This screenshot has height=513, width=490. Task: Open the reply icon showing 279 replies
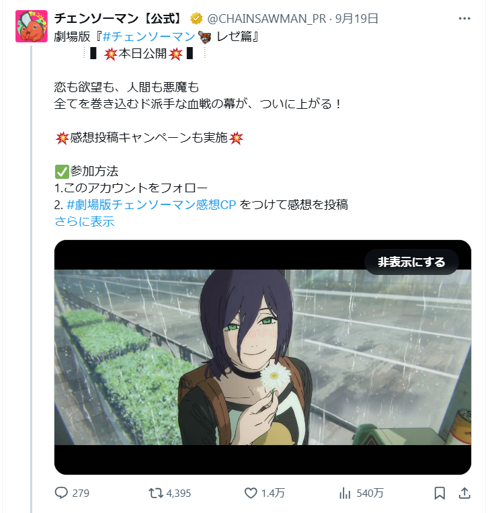[x=61, y=493]
